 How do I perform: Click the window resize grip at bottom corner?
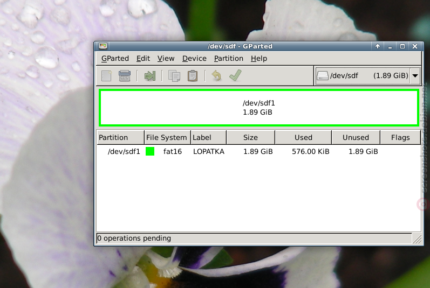417,239
